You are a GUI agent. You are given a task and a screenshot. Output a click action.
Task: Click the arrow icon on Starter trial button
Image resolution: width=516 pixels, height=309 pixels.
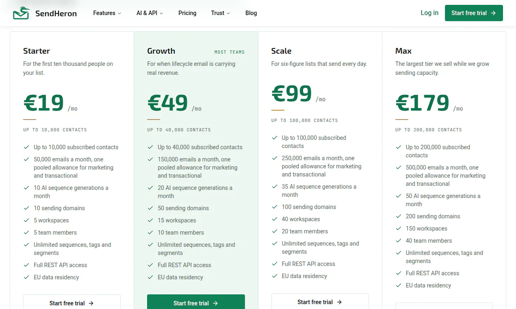(91, 303)
